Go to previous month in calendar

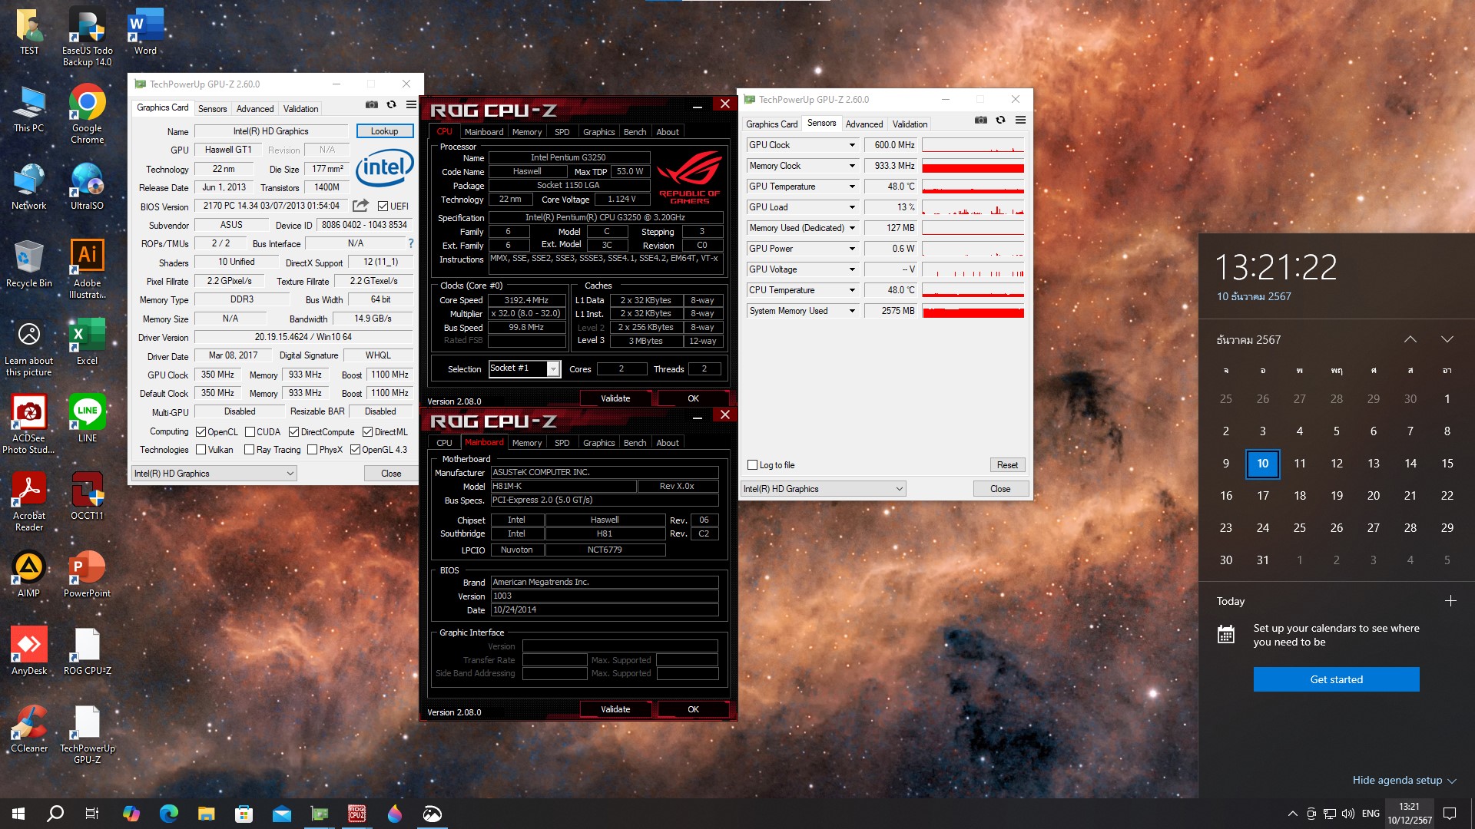1410,339
